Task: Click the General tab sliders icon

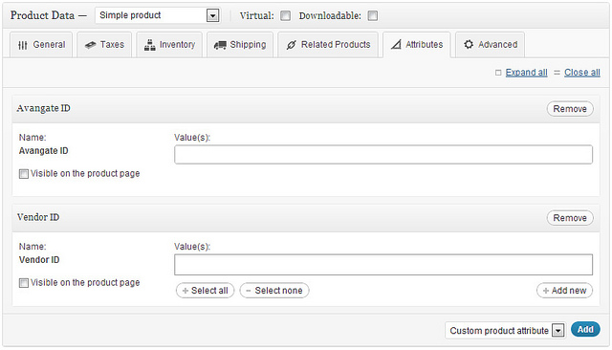Action: tap(23, 45)
